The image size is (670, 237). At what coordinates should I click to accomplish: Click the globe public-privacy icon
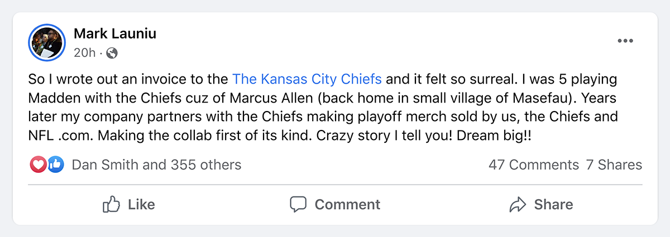pyautogui.click(x=112, y=53)
